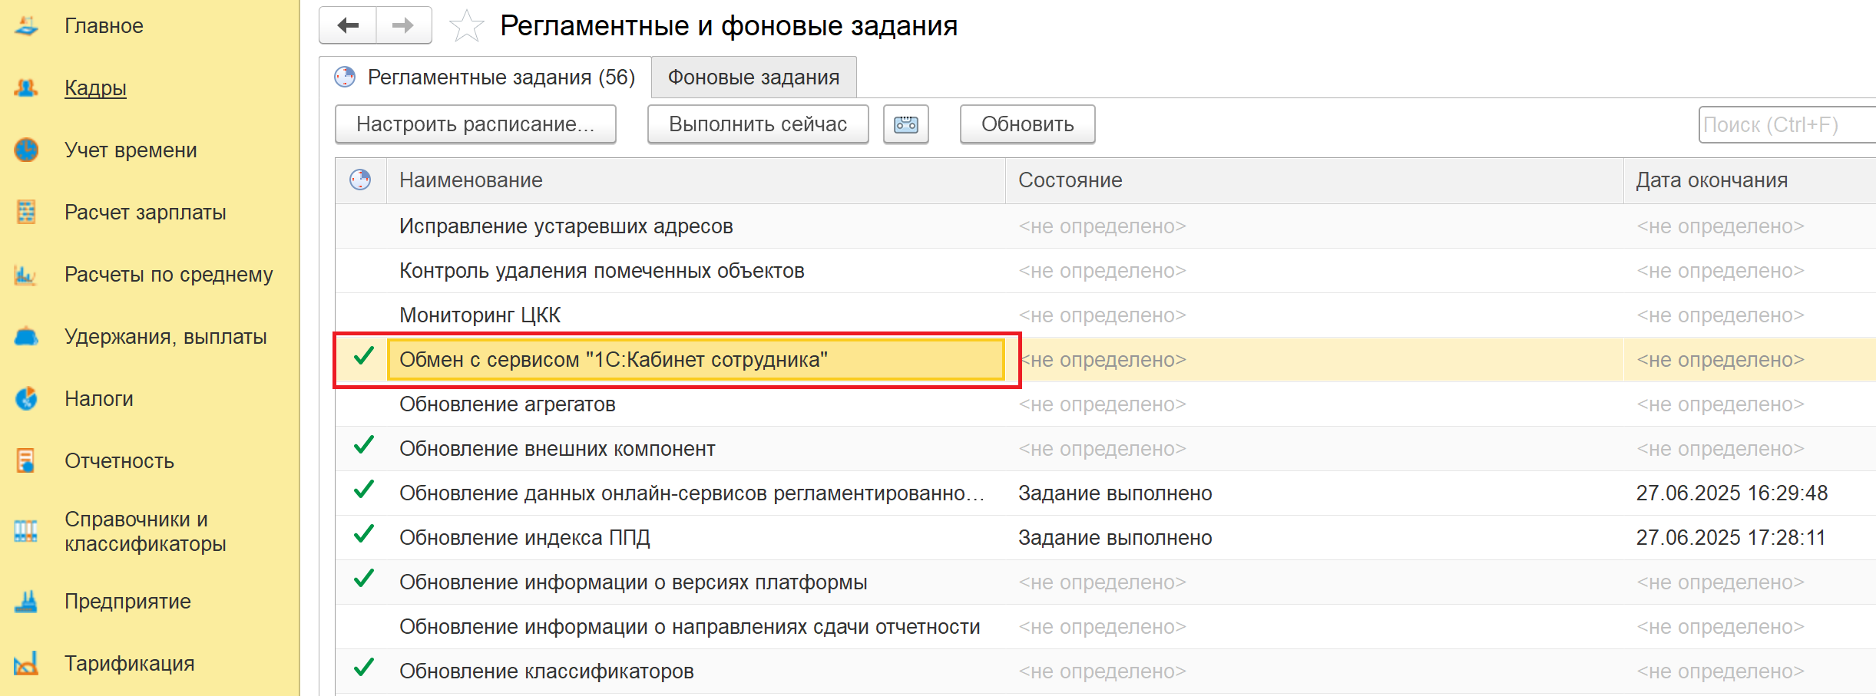Open Справочники и классификаторы section
This screenshot has width=1876, height=696.
coord(145,531)
